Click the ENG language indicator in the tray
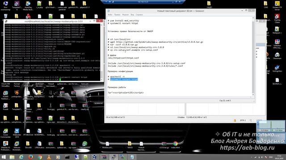Viewport: 286px width, 160px height. pyautogui.click(x=271, y=157)
